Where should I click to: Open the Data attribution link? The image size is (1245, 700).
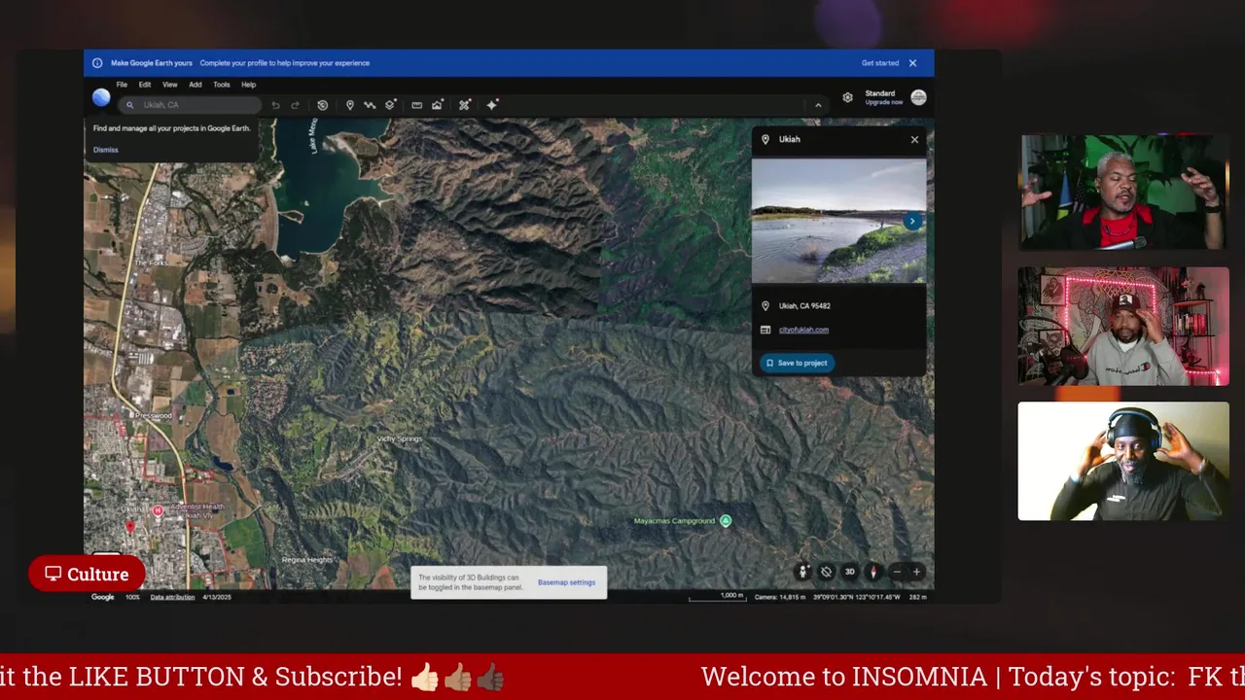point(172,597)
